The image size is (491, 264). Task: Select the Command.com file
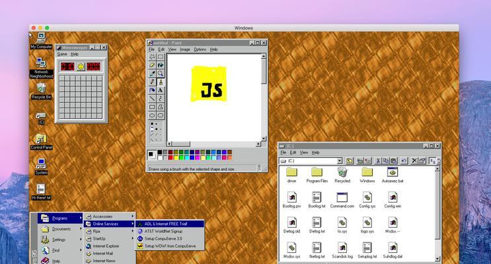(342, 200)
